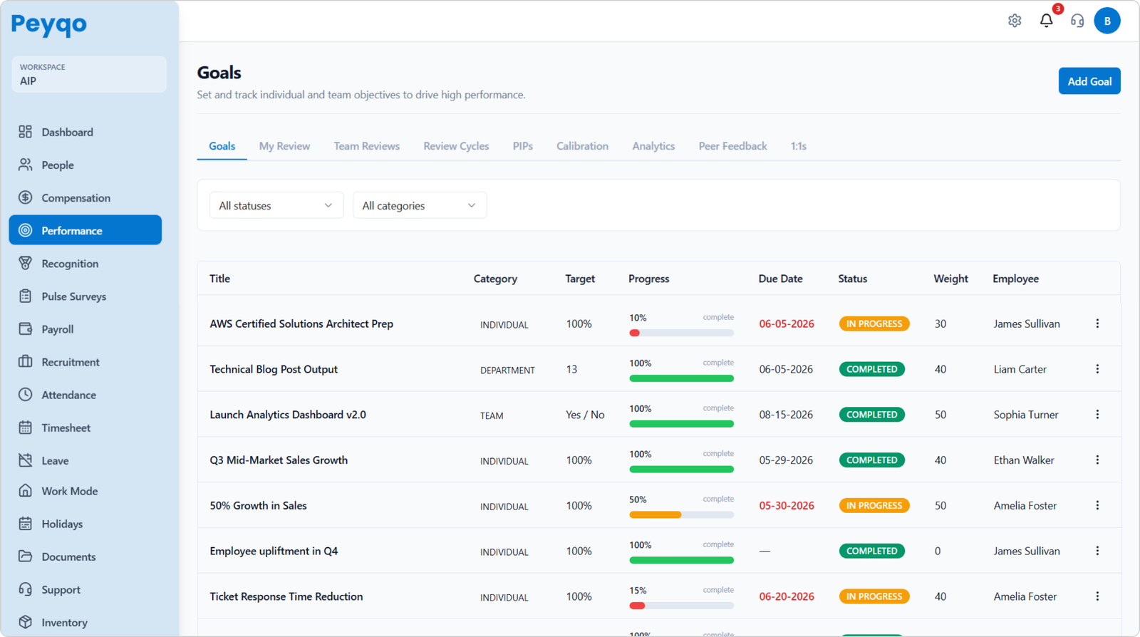Click the Holidays calendar icon
This screenshot has width=1140, height=637.
pos(26,524)
